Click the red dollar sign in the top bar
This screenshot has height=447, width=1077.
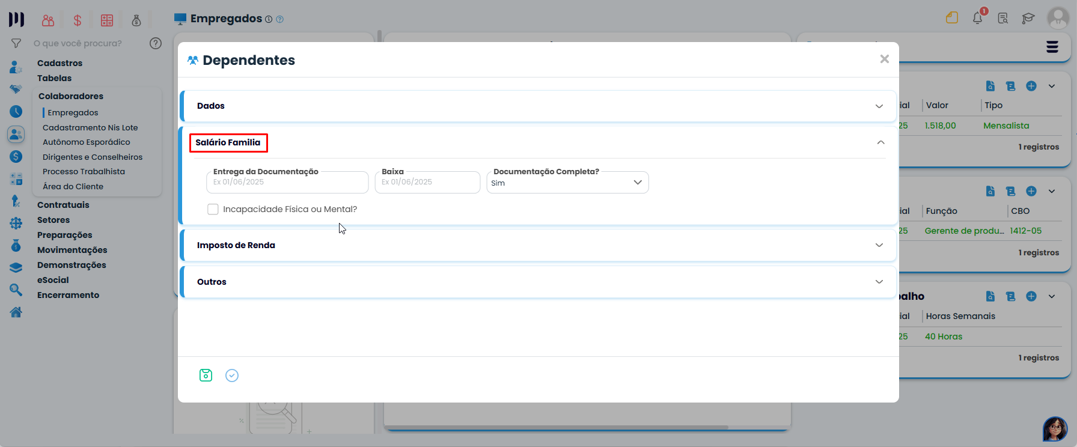click(78, 20)
